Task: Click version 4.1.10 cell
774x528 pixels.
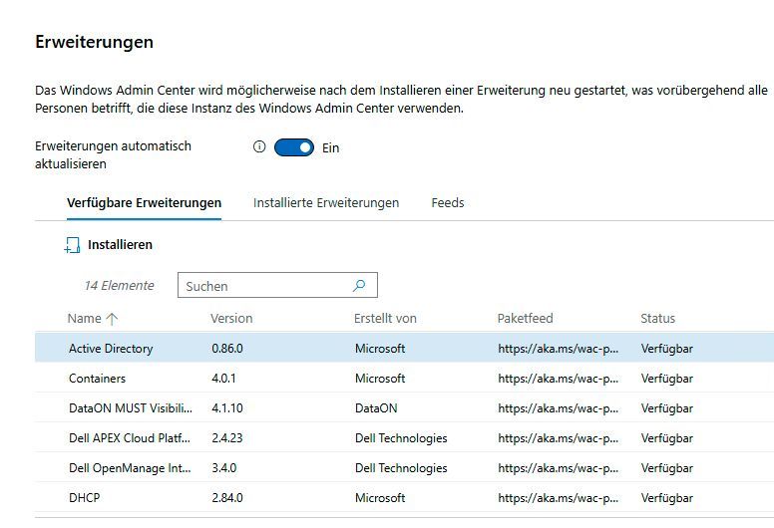Action: [x=227, y=408]
